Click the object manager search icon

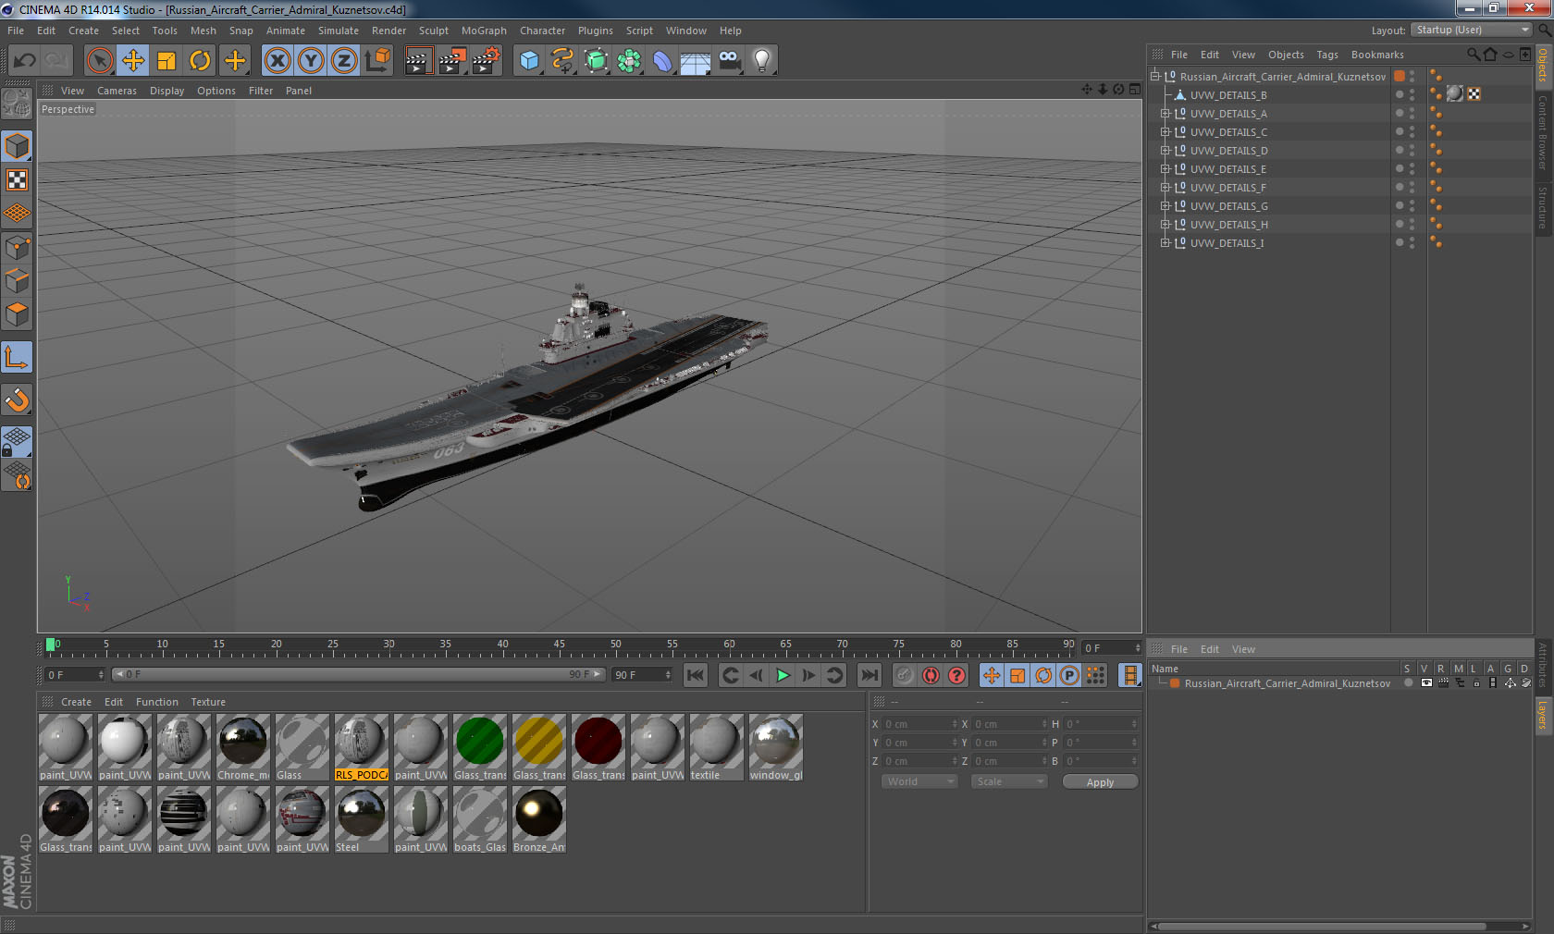(x=1474, y=55)
